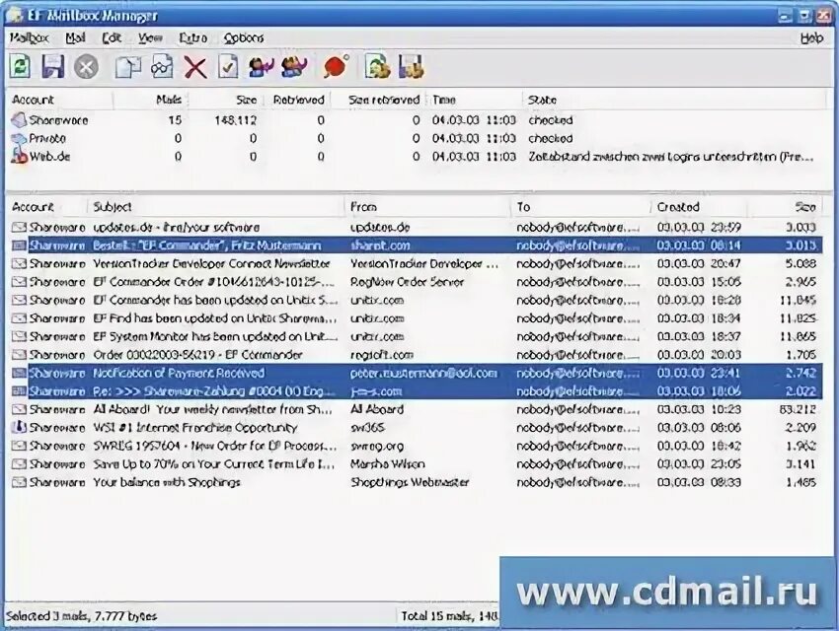
Task: Open the Options menu
Action: pyautogui.click(x=244, y=37)
